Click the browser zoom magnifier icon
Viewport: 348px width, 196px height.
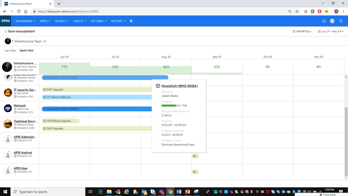click(x=290, y=11)
